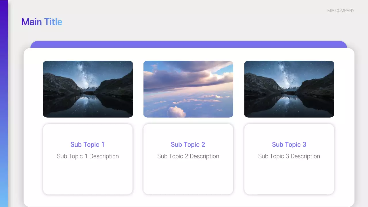Select the Sub Topic 2 heading

coord(188,144)
